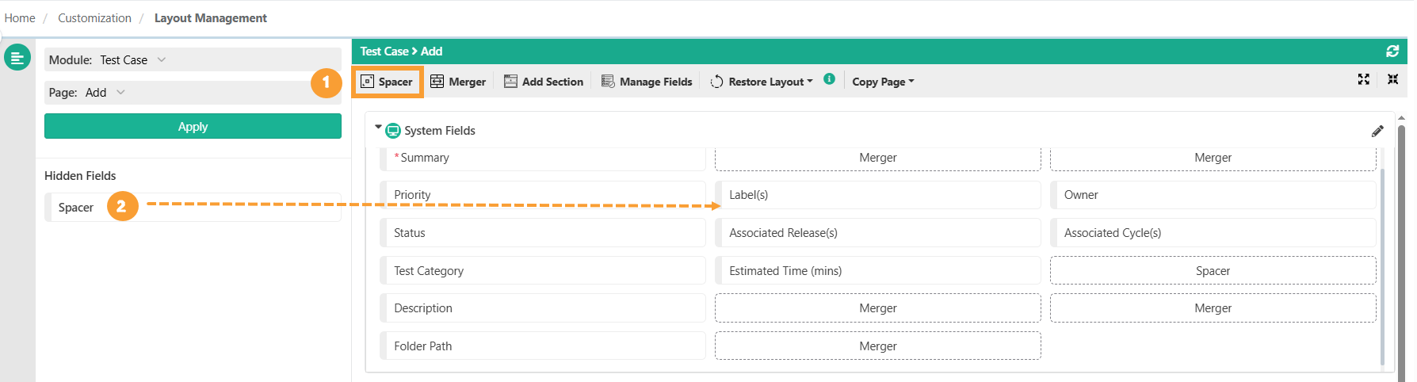The width and height of the screenshot is (1417, 382).
Task: Collapse the System Fields section
Action: tap(378, 128)
